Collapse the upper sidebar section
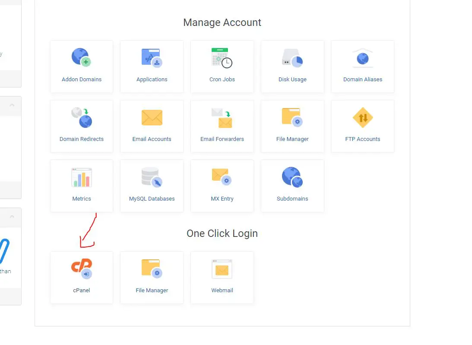 pos(13,106)
